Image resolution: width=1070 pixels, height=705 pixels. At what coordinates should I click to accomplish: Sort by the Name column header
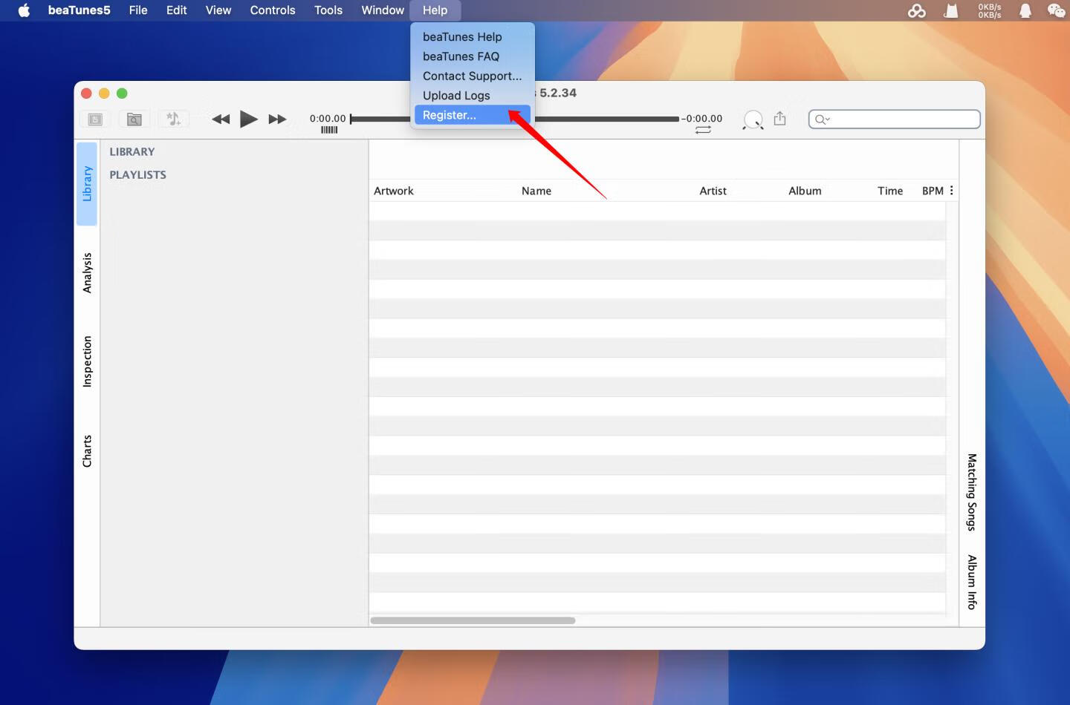(536, 191)
